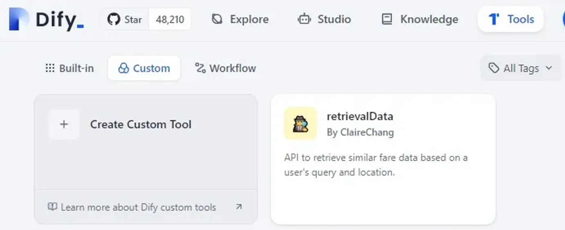Switch to the Built-in tools tab
Screen dimensions: 565x230
click(x=70, y=68)
